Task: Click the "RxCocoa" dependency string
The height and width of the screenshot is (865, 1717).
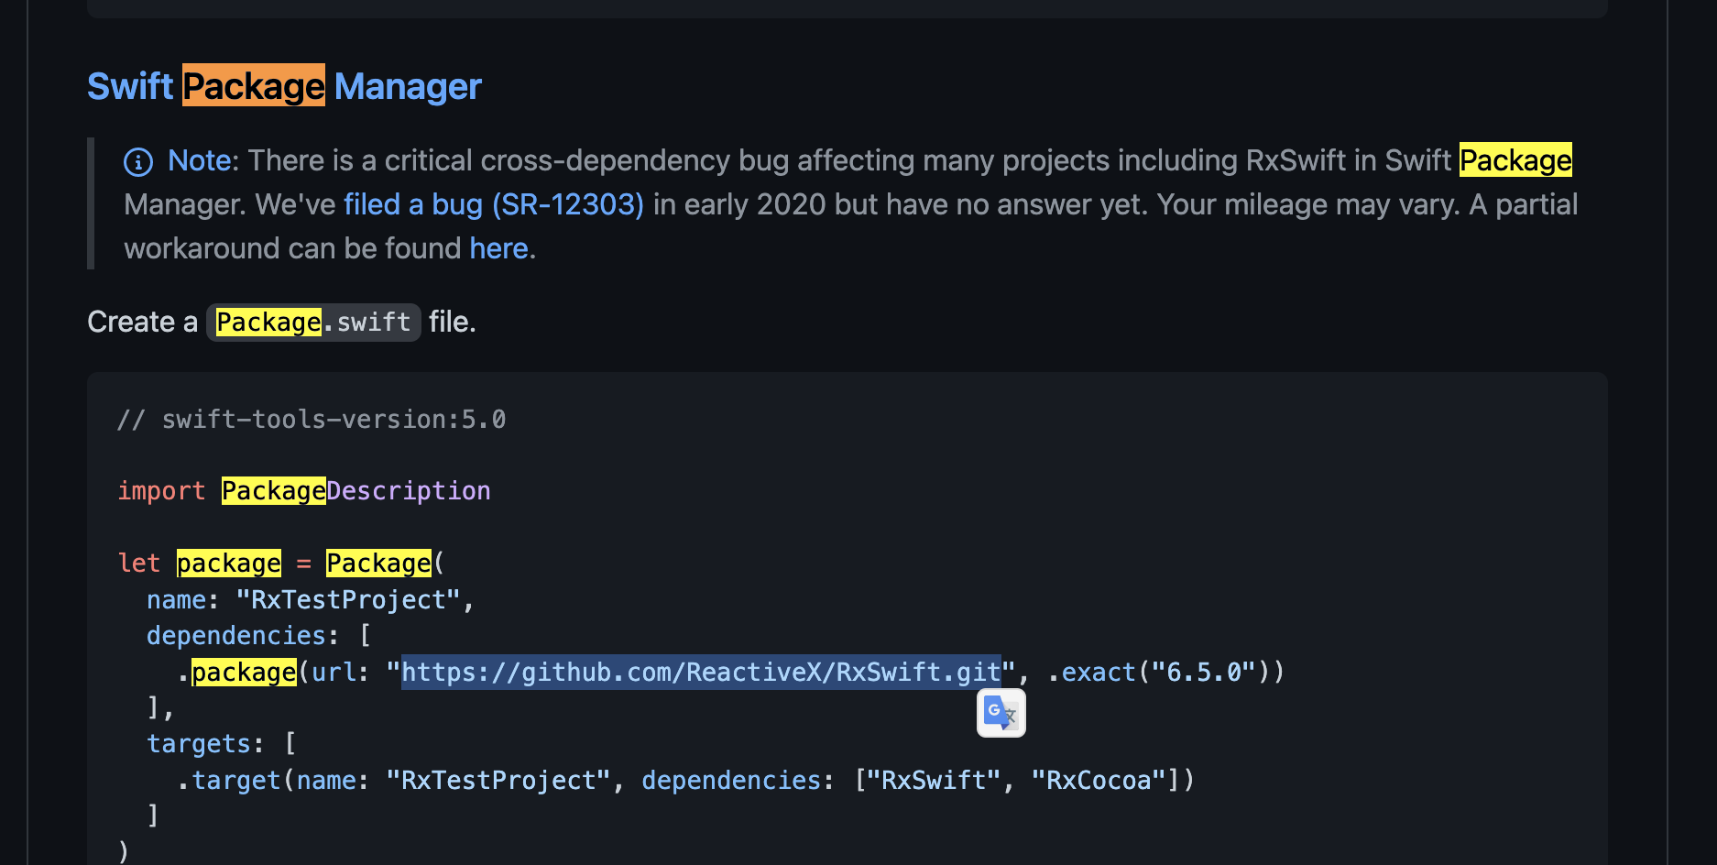Action: (x=1098, y=781)
